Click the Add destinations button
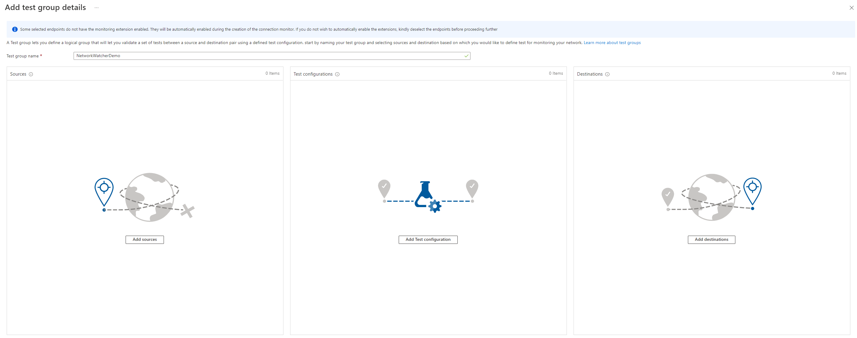857x338 pixels. 711,240
